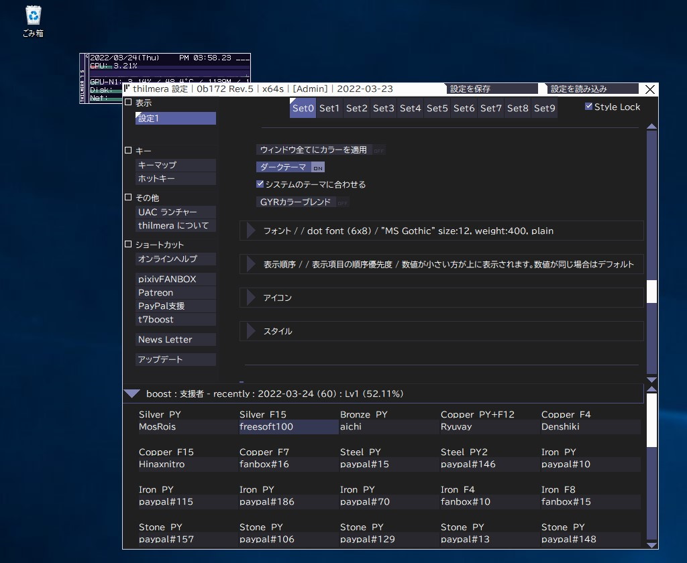Uncheck the Style Lock checkbox
Image resolution: width=687 pixels, height=563 pixels.
coord(588,106)
